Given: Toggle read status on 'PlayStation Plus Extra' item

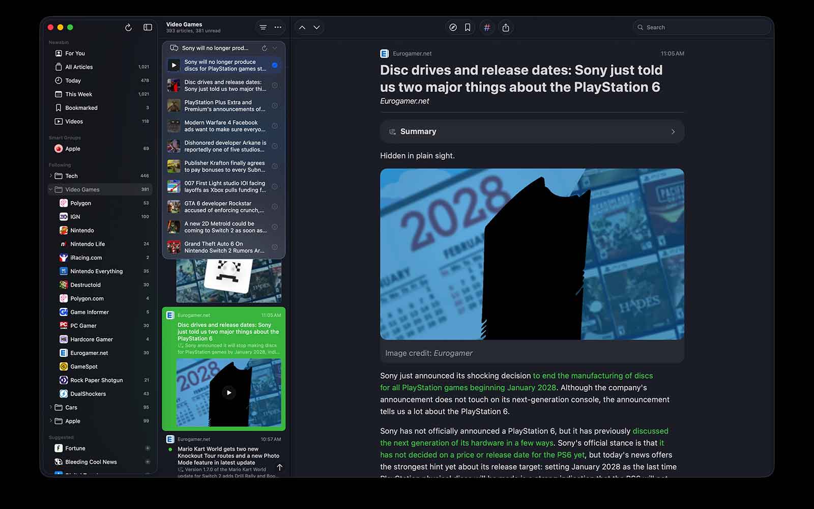Looking at the screenshot, I should (275, 105).
